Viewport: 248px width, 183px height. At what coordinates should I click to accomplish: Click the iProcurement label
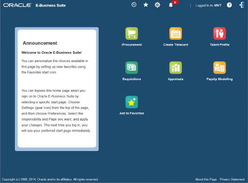[x=132, y=45]
